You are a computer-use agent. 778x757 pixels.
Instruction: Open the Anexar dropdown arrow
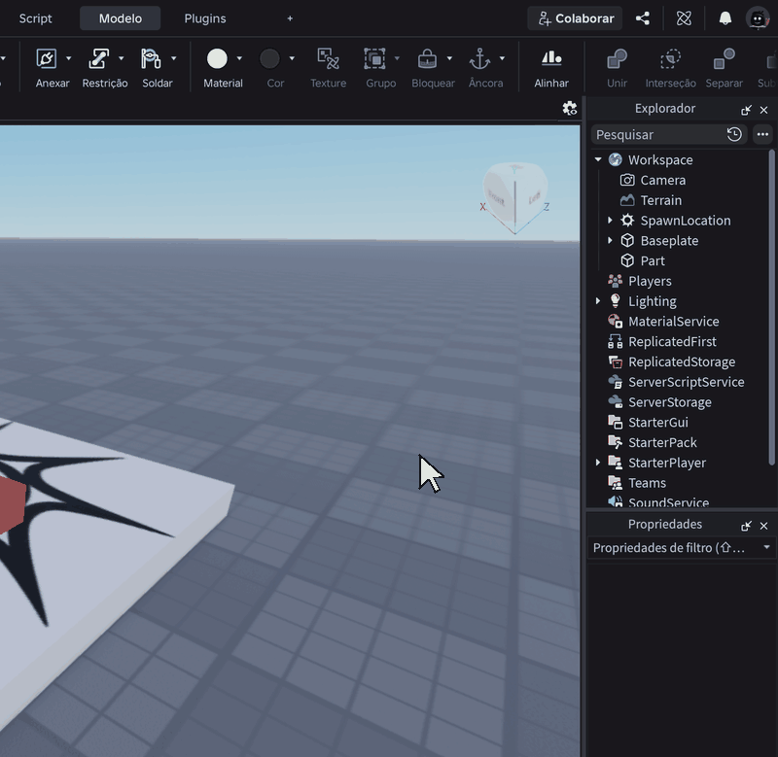(x=68, y=58)
